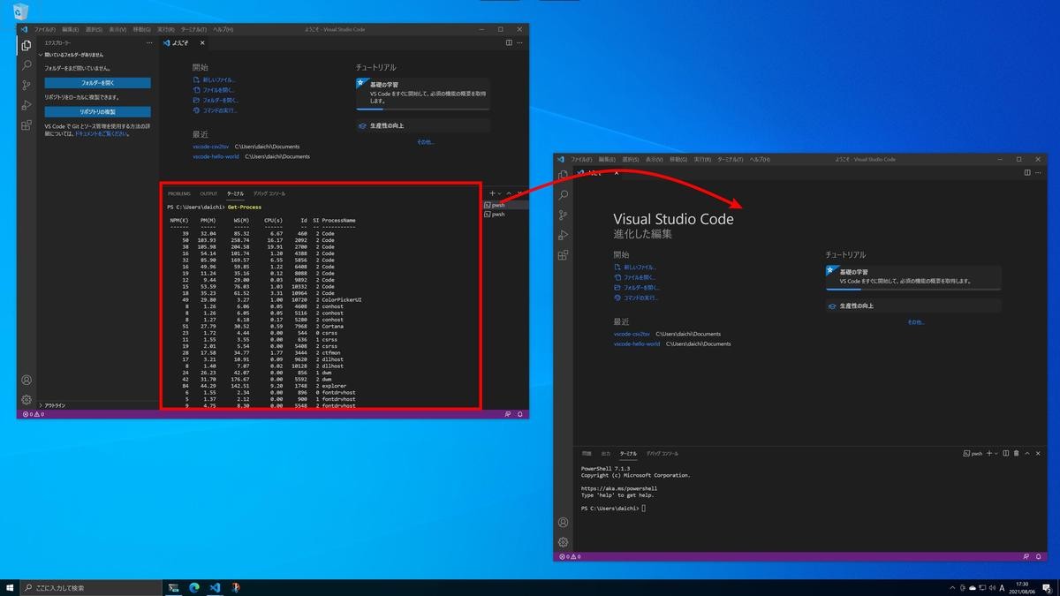This screenshot has width=1060, height=596.
Task: Open 編集(E) menu in left VS Code window
Action: pyautogui.click(x=71, y=29)
